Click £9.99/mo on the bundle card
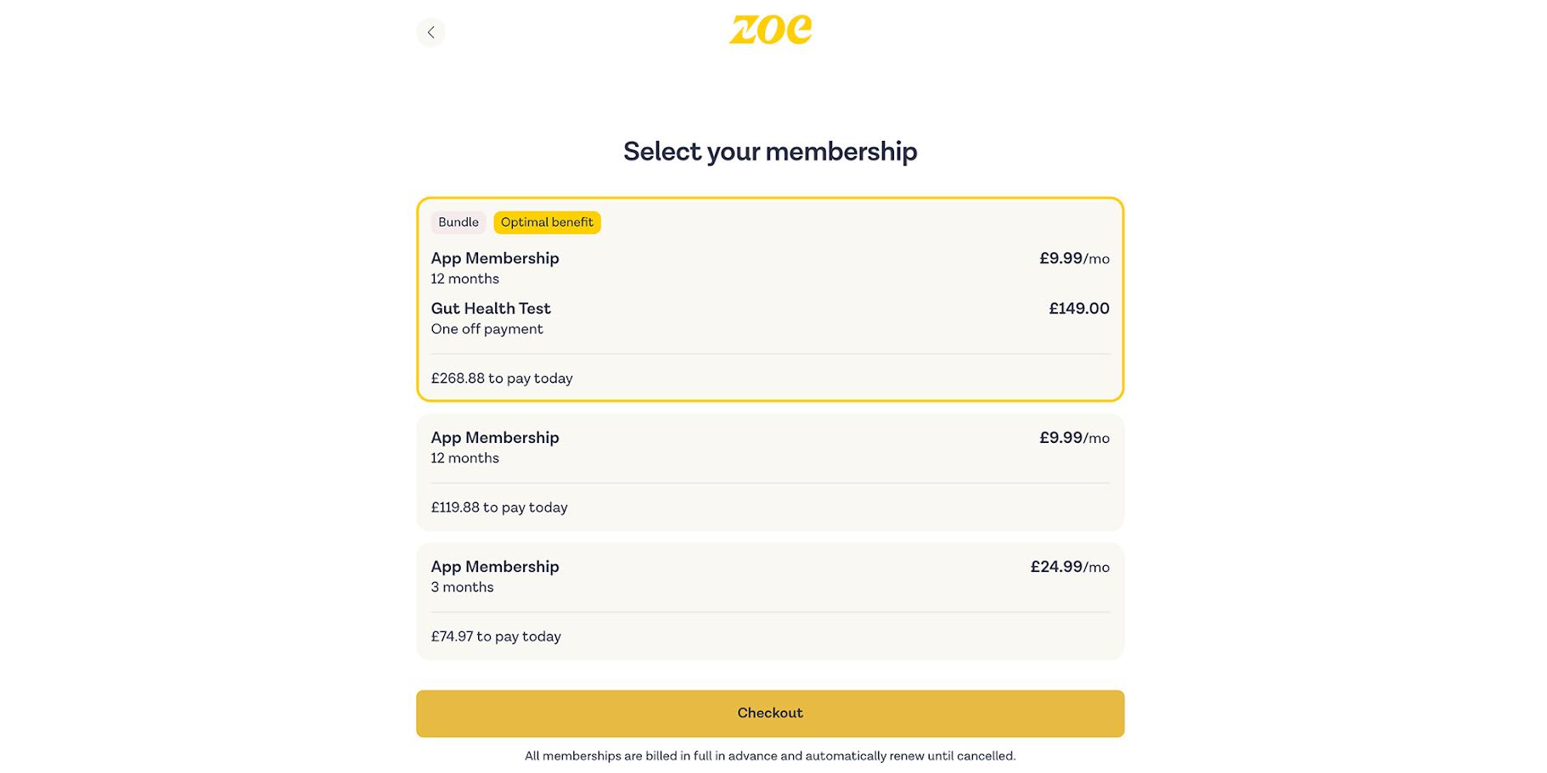Image resolution: width=1547 pixels, height=773 pixels. coord(1075,259)
